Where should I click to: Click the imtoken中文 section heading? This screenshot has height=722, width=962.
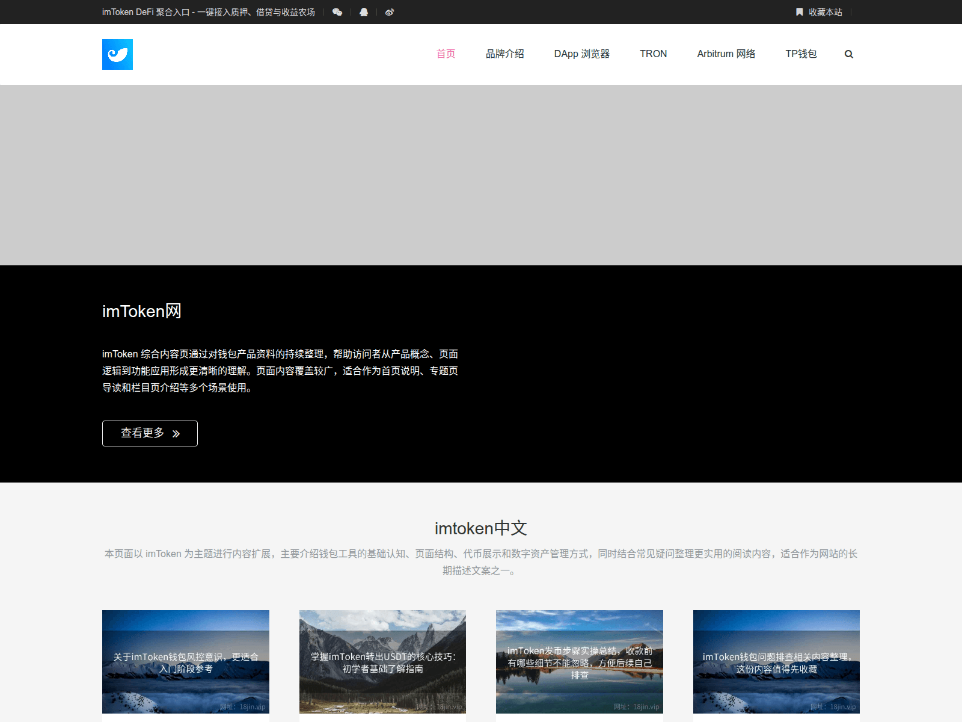tap(481, 528)
